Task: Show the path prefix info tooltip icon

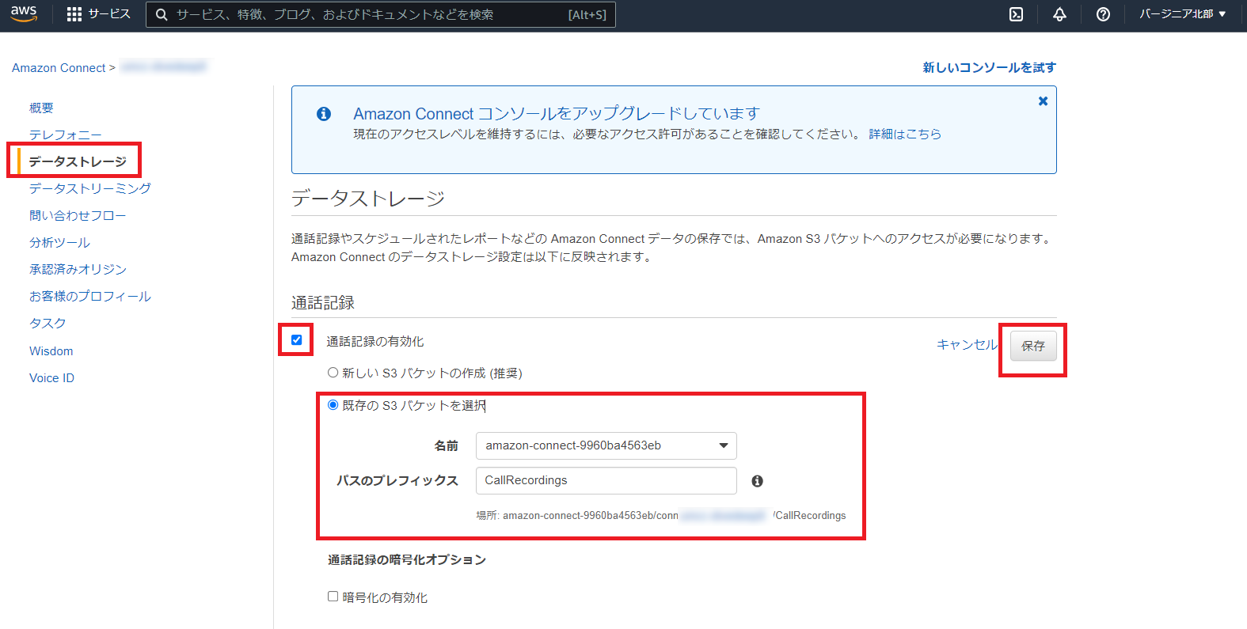Action: point(757,480)
